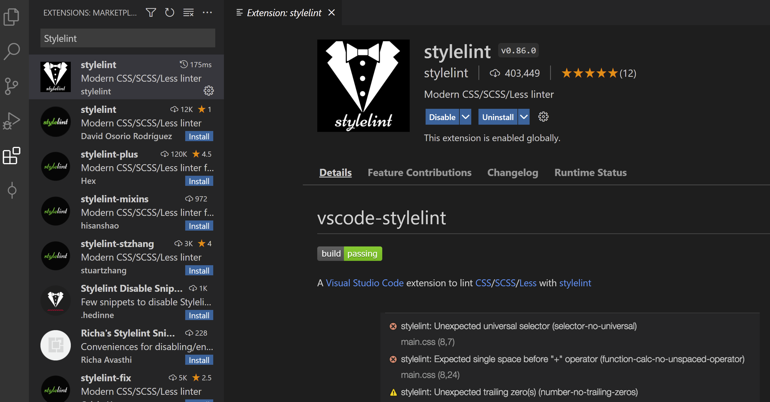Expand the Disable button dropdown arrow
The height and width of the screenshot is (402, 770).
tap(465, 117)
